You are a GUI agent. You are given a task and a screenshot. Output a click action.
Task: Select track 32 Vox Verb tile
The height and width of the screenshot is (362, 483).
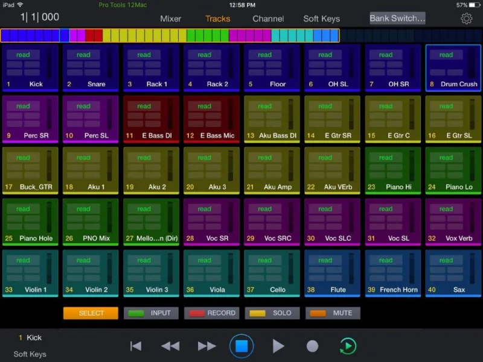(453, 222)
